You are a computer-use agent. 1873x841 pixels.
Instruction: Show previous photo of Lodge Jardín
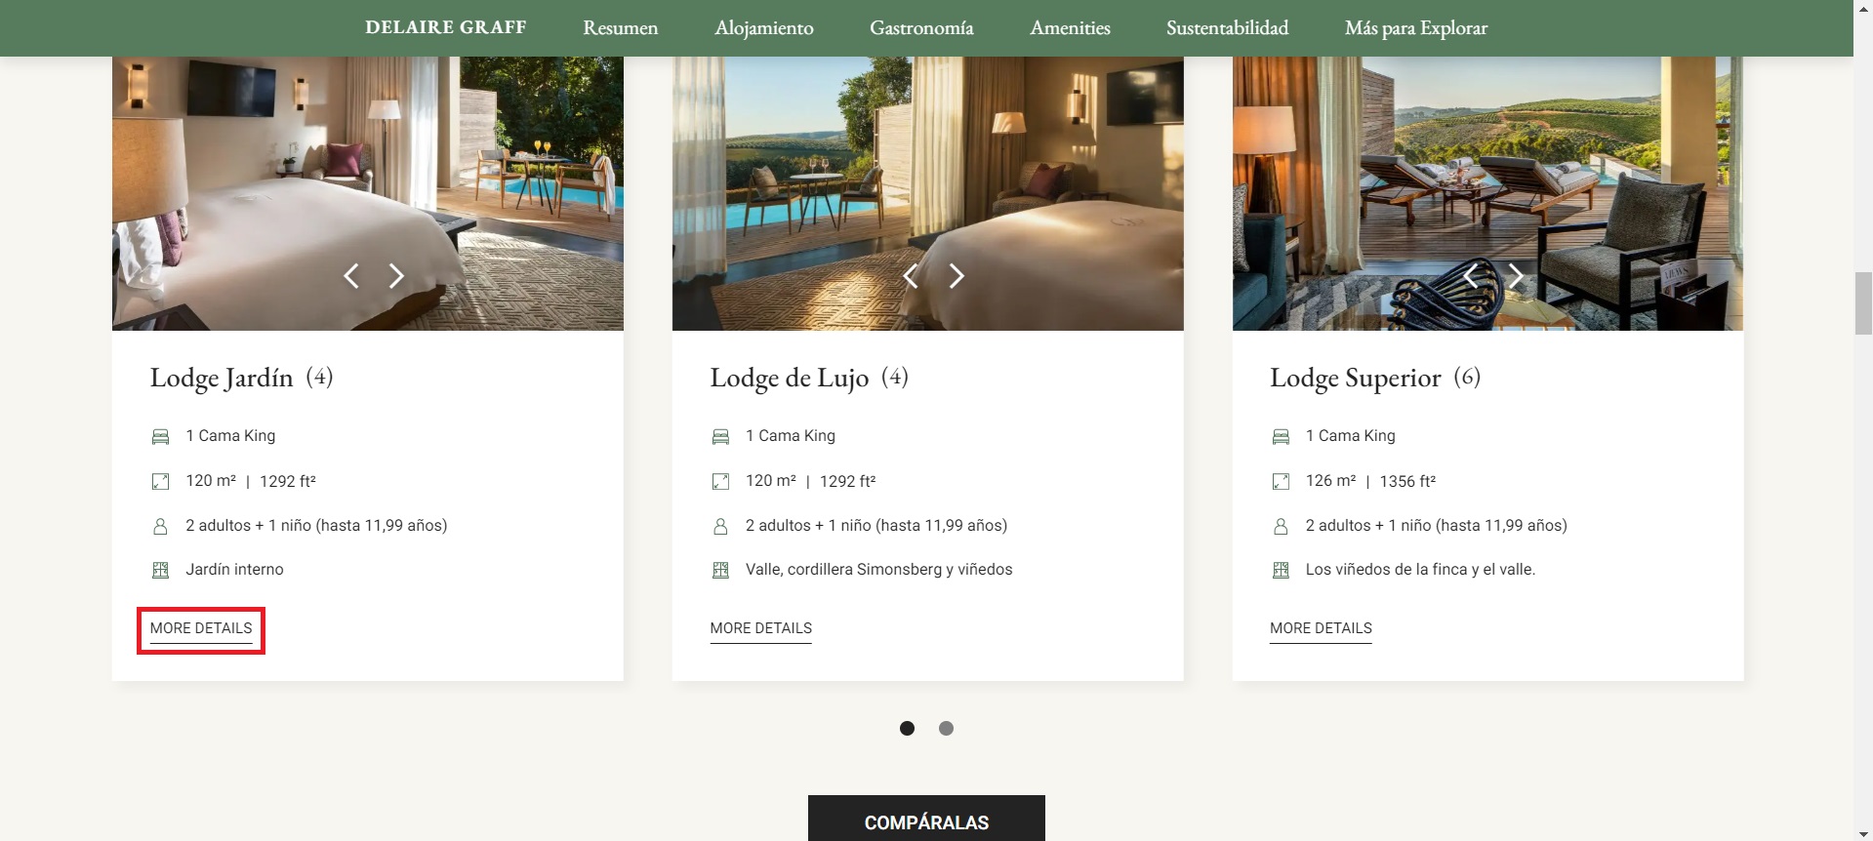tap(351, 276)
